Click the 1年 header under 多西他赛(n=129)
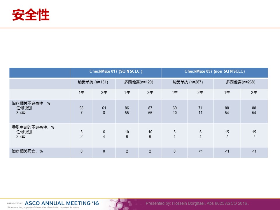280x210 pixels. point(127,92)
